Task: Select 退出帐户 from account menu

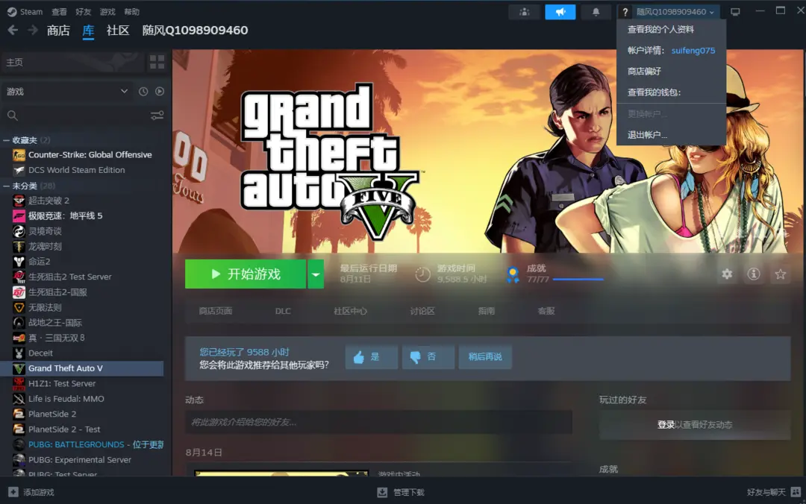Action: click(647, 135)
